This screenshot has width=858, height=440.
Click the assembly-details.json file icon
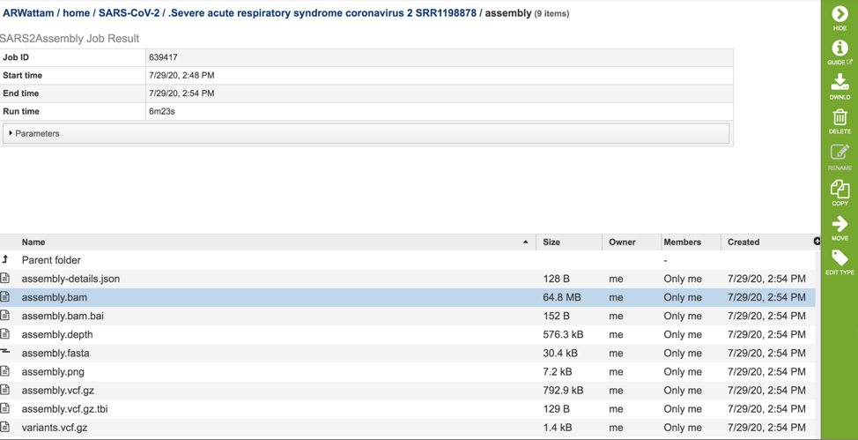point(5,279)
